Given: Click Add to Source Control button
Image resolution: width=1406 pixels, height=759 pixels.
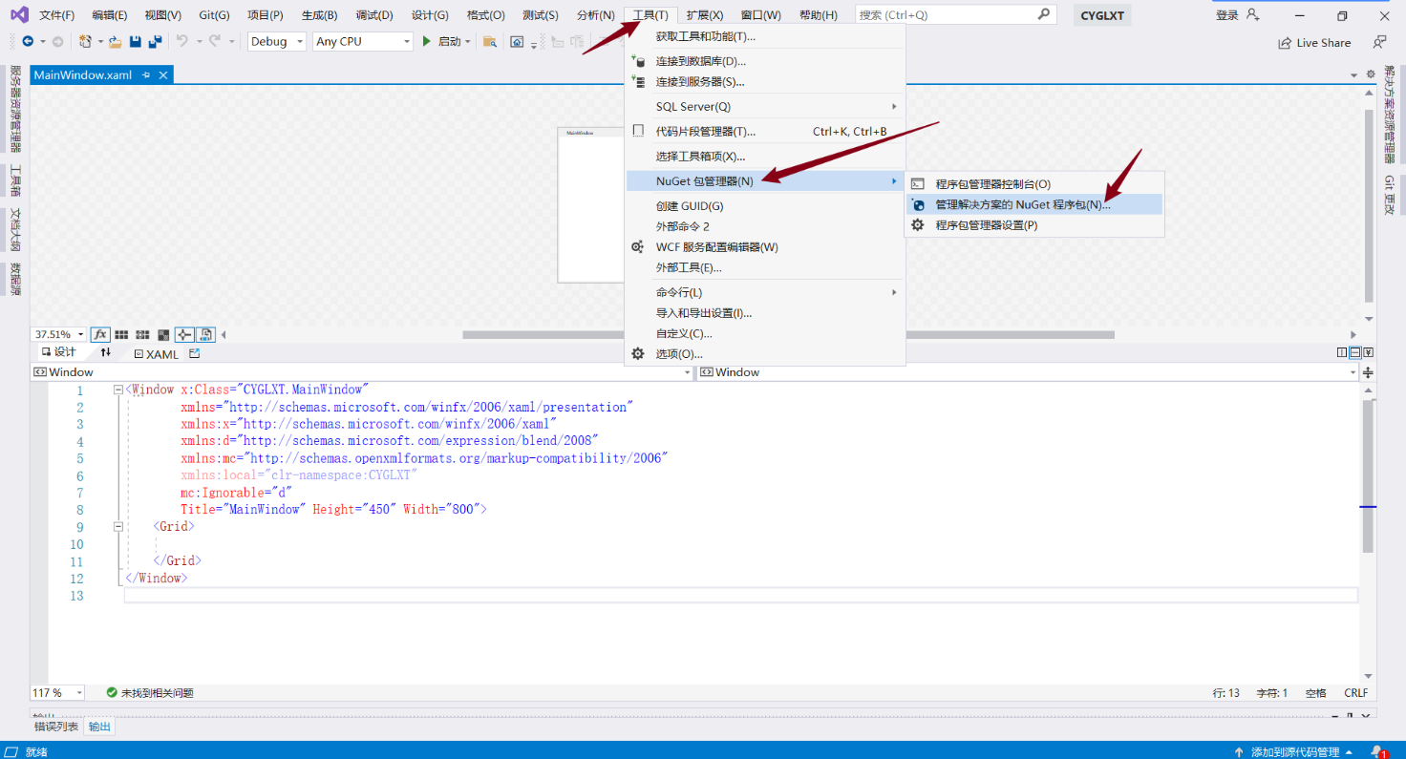Looking at the screenshot, I should tap(1293, 752).
